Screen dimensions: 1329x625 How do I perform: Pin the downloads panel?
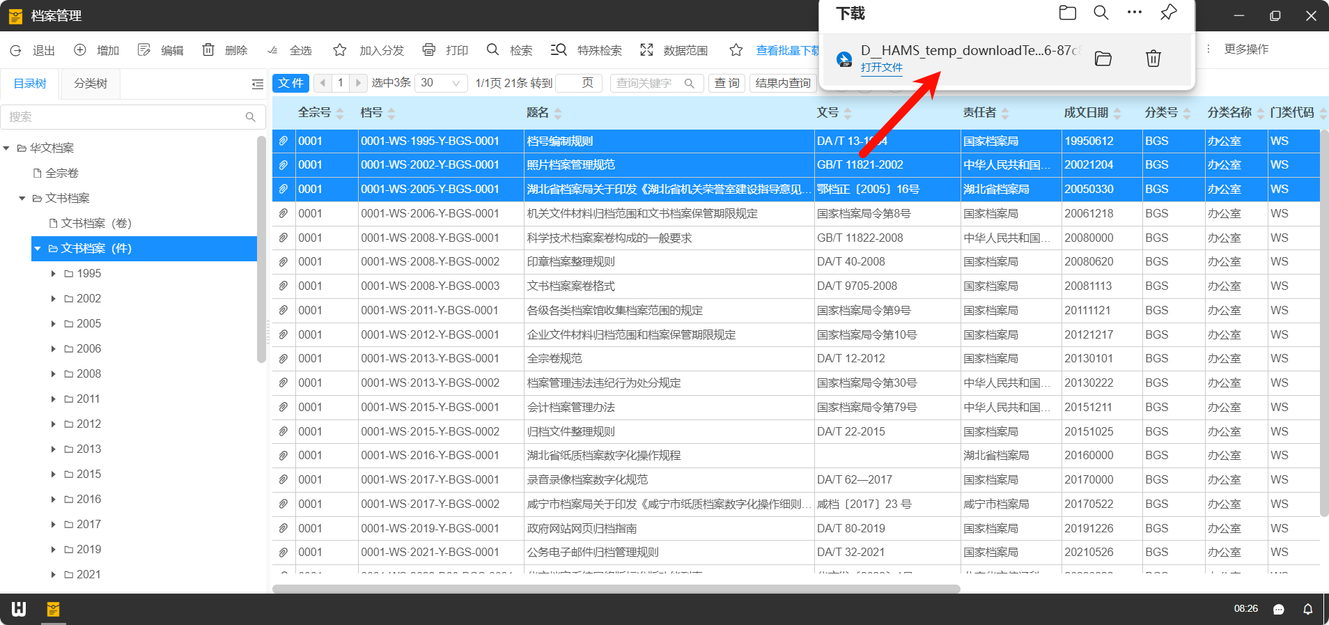(1168, 13)
